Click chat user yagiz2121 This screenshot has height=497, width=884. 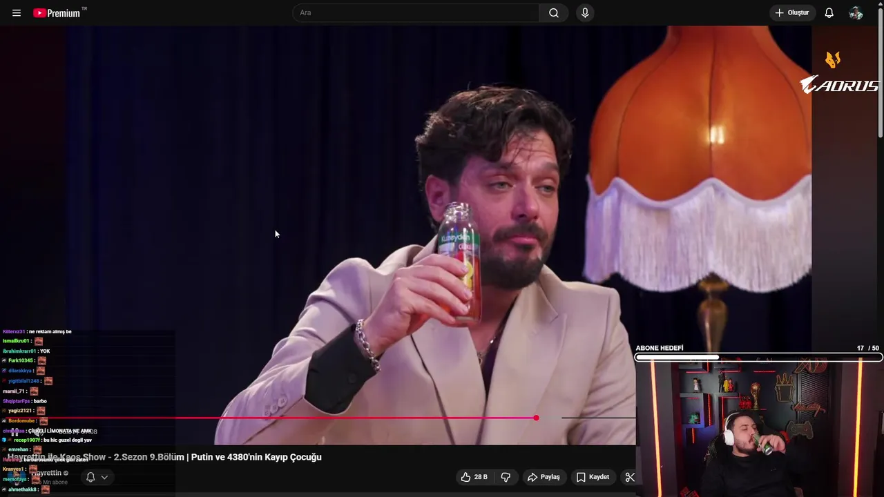pyautogui.click(x=19, y=411)
